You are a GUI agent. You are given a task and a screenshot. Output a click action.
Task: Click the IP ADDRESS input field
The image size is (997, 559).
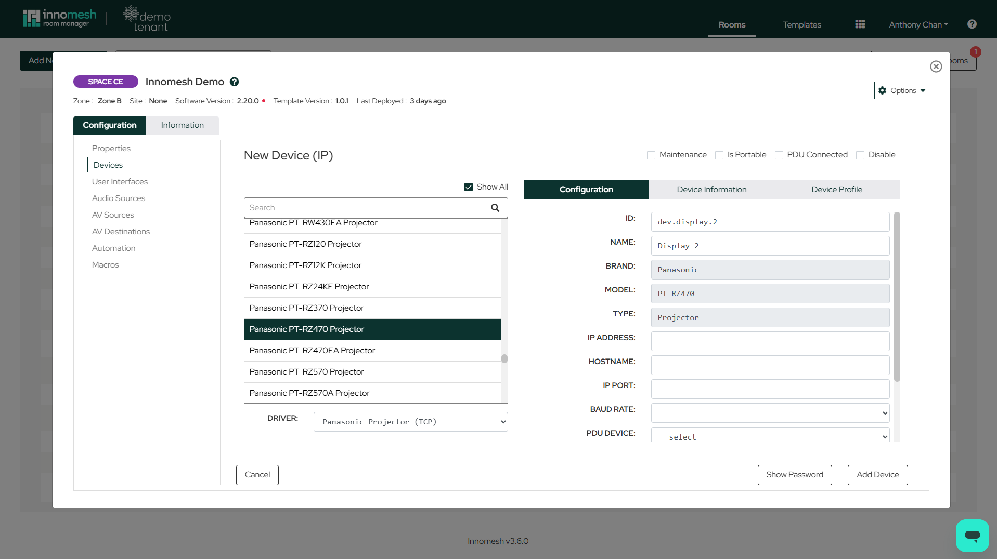coord(770,341)
